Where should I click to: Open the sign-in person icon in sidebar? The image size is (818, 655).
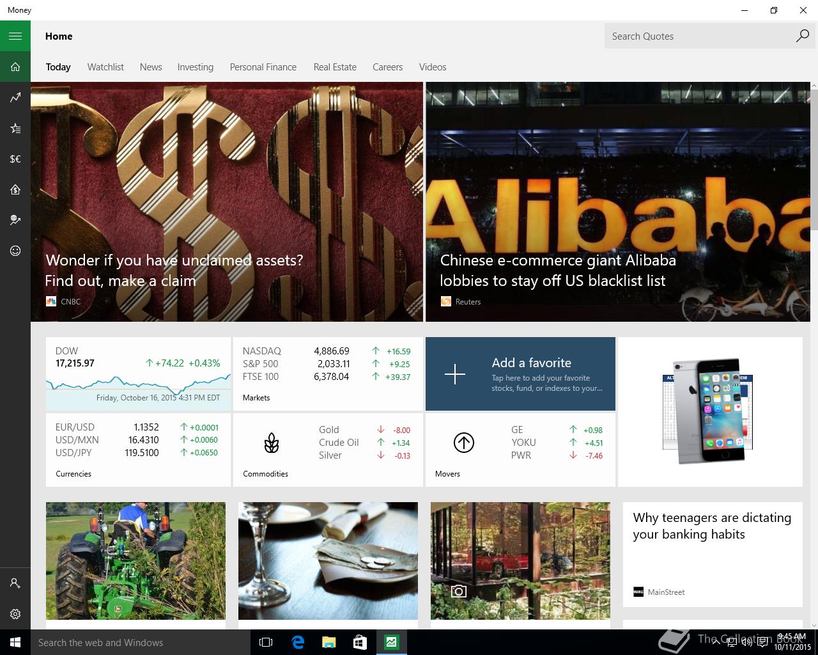tap(15, 583)
